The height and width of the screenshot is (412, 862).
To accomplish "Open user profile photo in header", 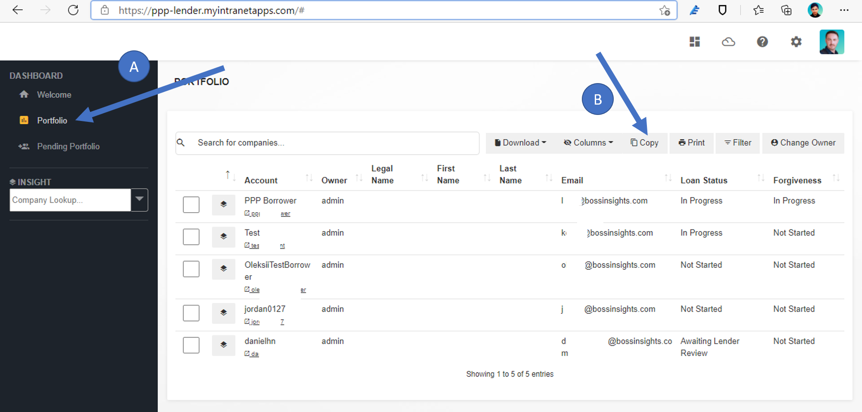I will 832,42.
